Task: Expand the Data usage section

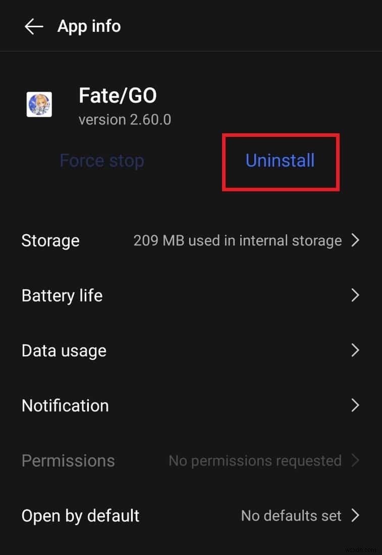Action: (64, 350)
